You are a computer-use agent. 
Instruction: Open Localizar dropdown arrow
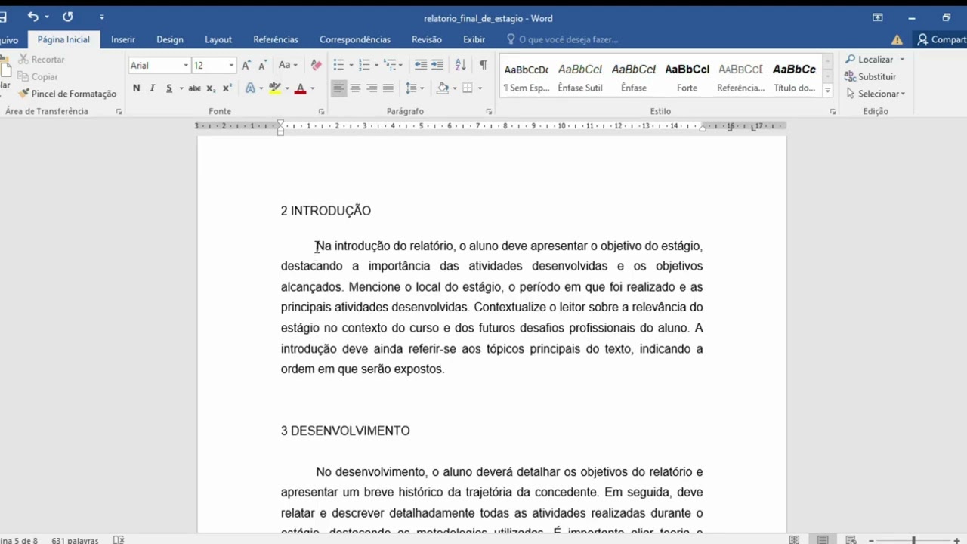pyautogui.click(x=901, y=60)
